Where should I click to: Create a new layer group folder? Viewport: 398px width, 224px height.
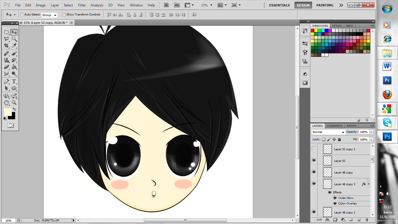pyautogui.click(x=351, y=220)
